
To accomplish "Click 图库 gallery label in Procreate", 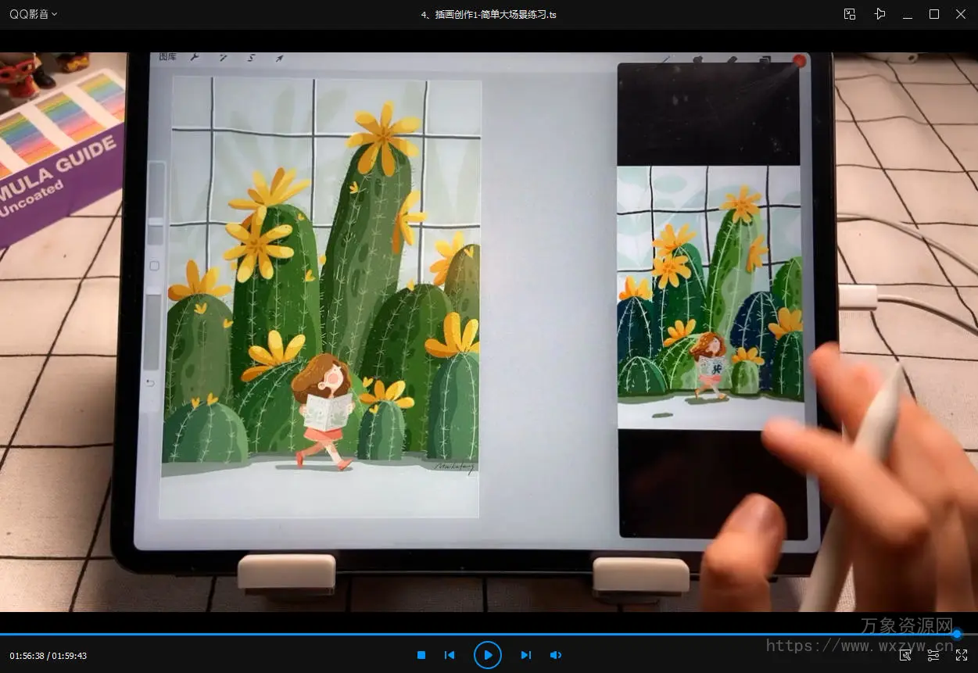I will pyautogui.click(x=167, y=57).
